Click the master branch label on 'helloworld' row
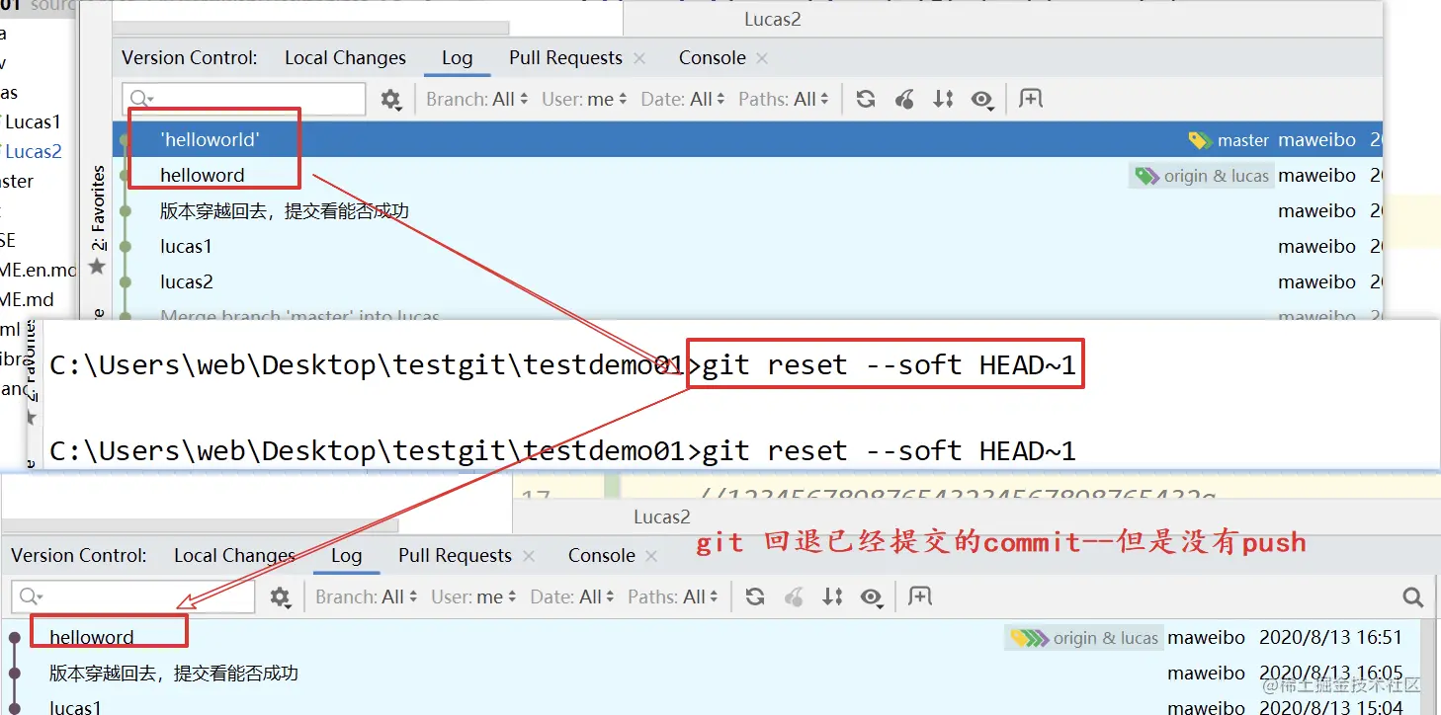The image size is (1441, 715). pyautogui.click(x=1242, y=140)
